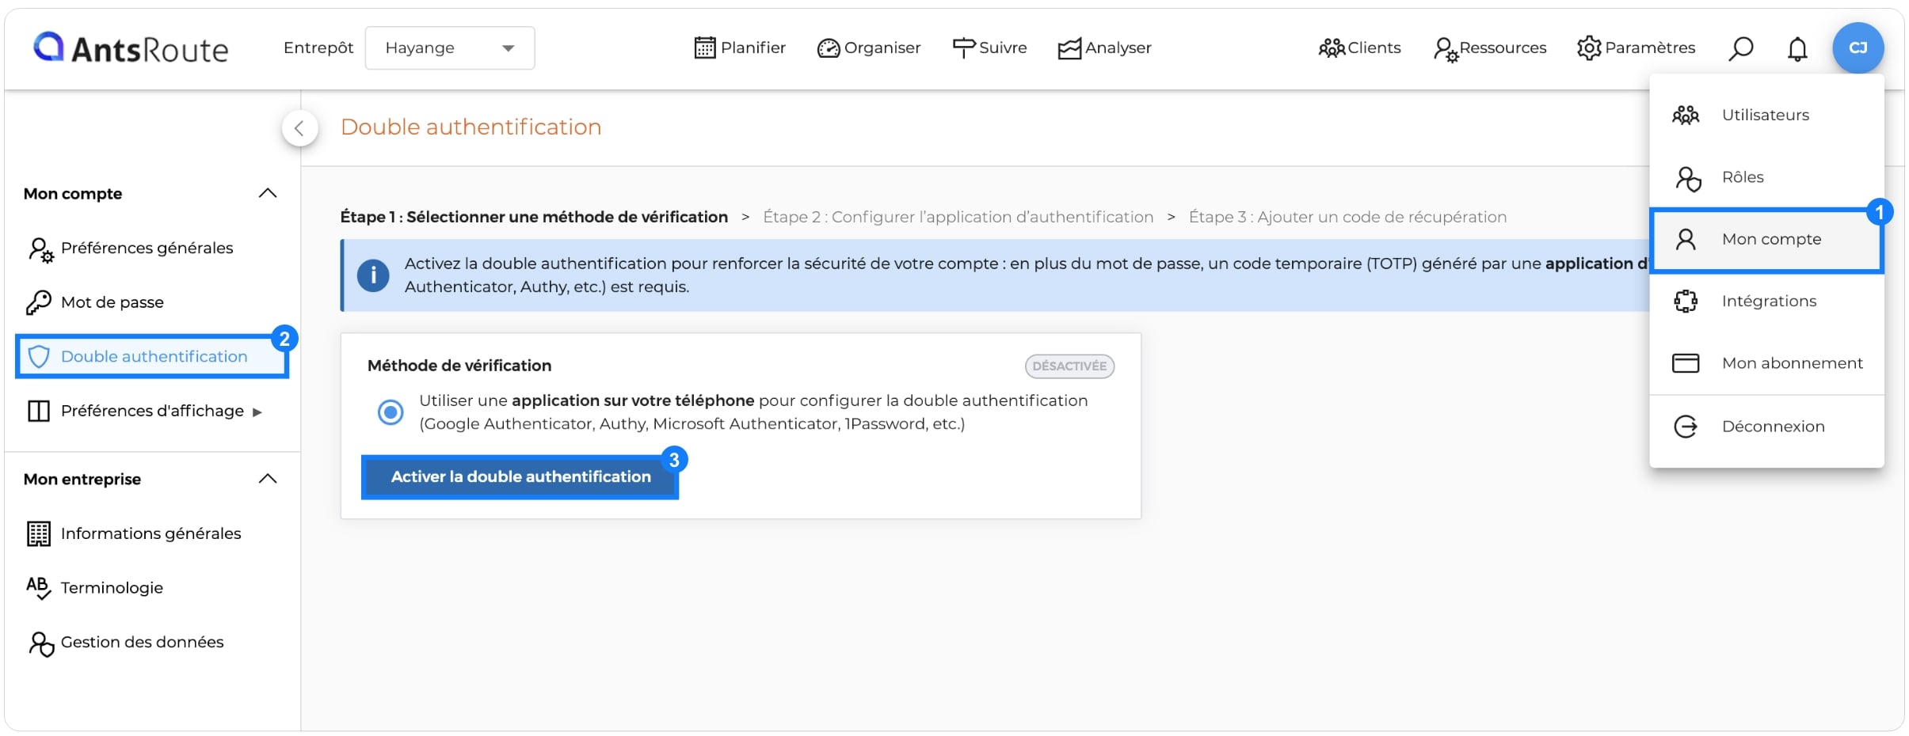
Task: Click the Analyser chart icon
Action: [1069, 48]
